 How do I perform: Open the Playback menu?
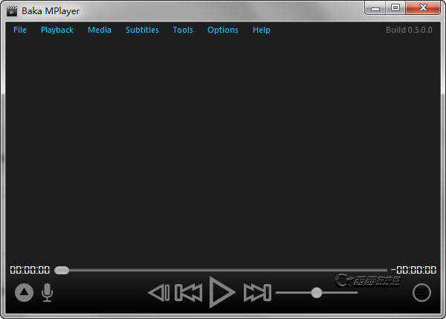57,30
